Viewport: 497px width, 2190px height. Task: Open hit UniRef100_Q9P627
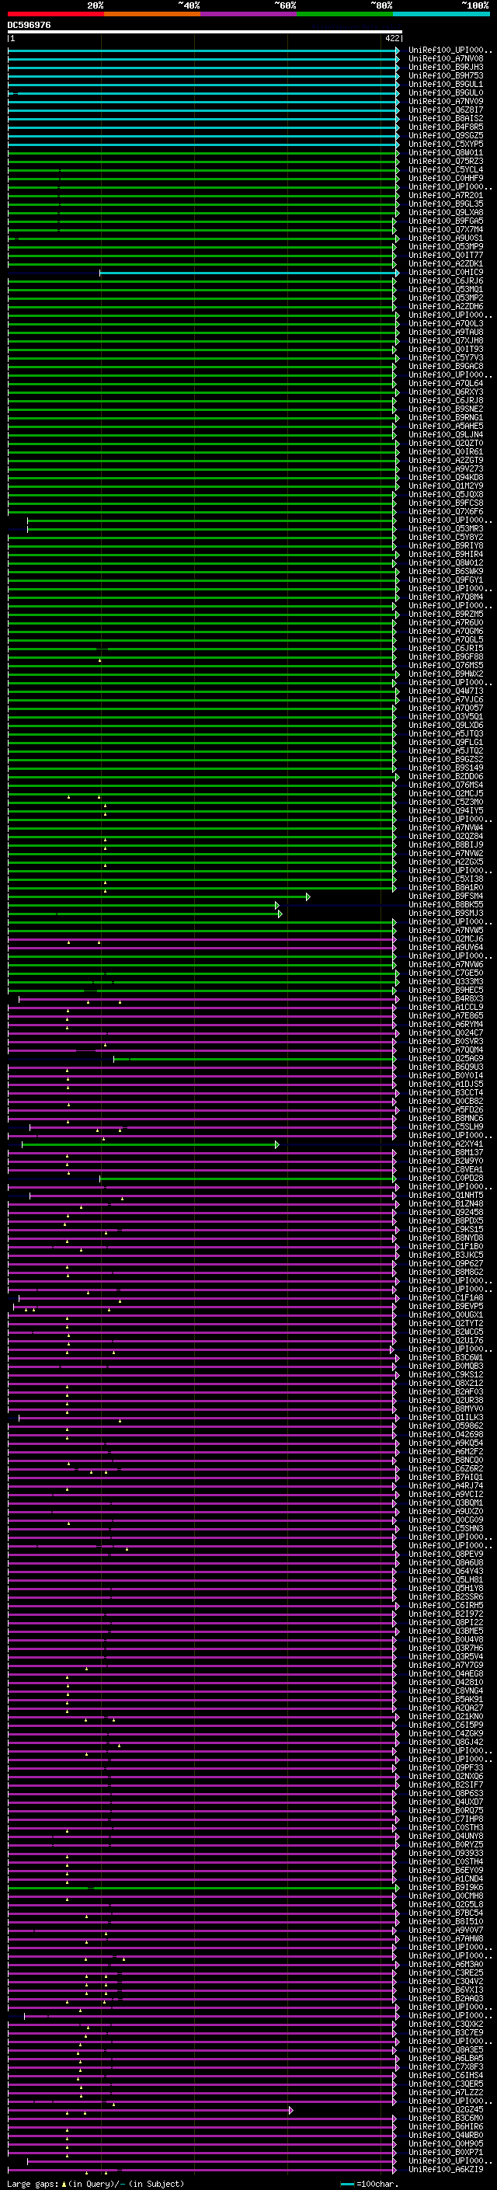446,1263
